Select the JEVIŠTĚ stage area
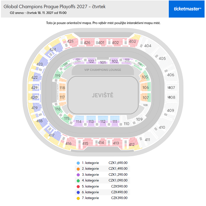 102,95
